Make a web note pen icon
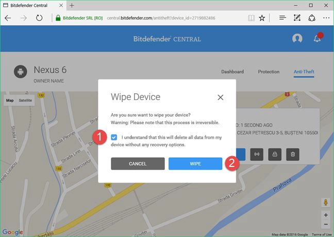Viewport: 334px width, 237px height. 297,18
